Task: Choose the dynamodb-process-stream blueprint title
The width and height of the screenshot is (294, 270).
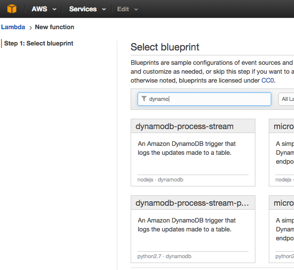Action: 185,126
